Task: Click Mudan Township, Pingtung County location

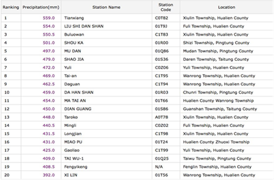Action: (x=218, y=51)
